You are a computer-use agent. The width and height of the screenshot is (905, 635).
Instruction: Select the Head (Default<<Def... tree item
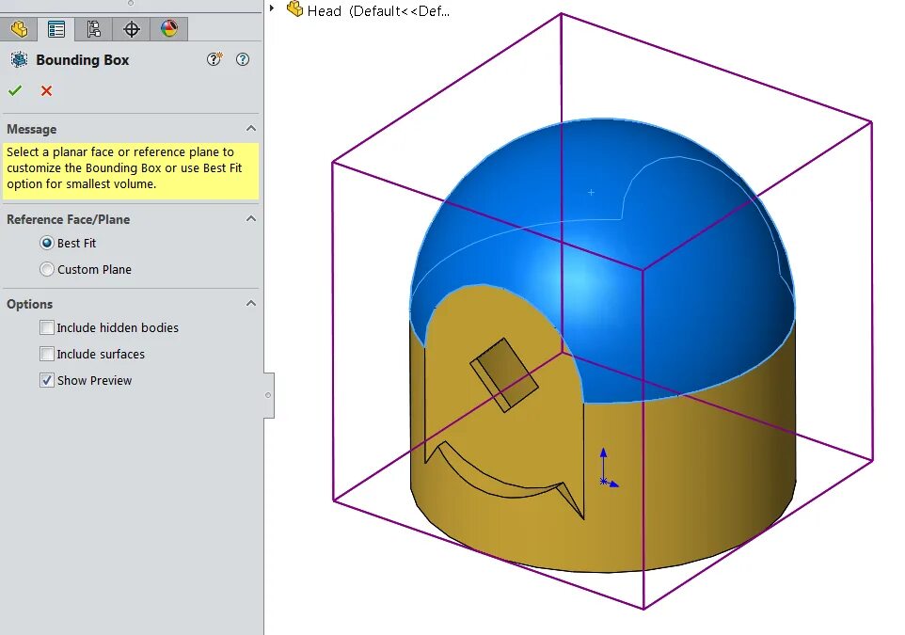(378, 11)
